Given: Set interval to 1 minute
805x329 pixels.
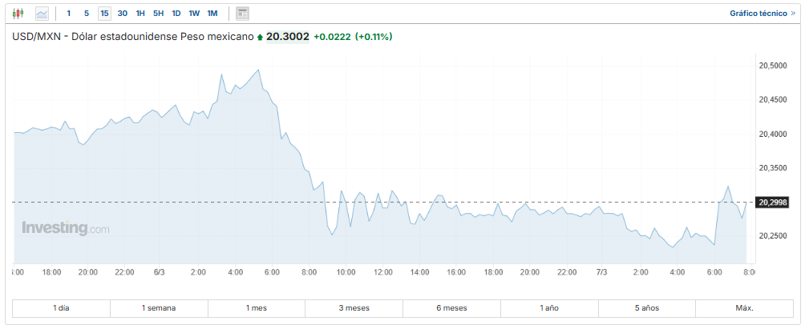Looking at the screenshot, I should tap(69, 14).
